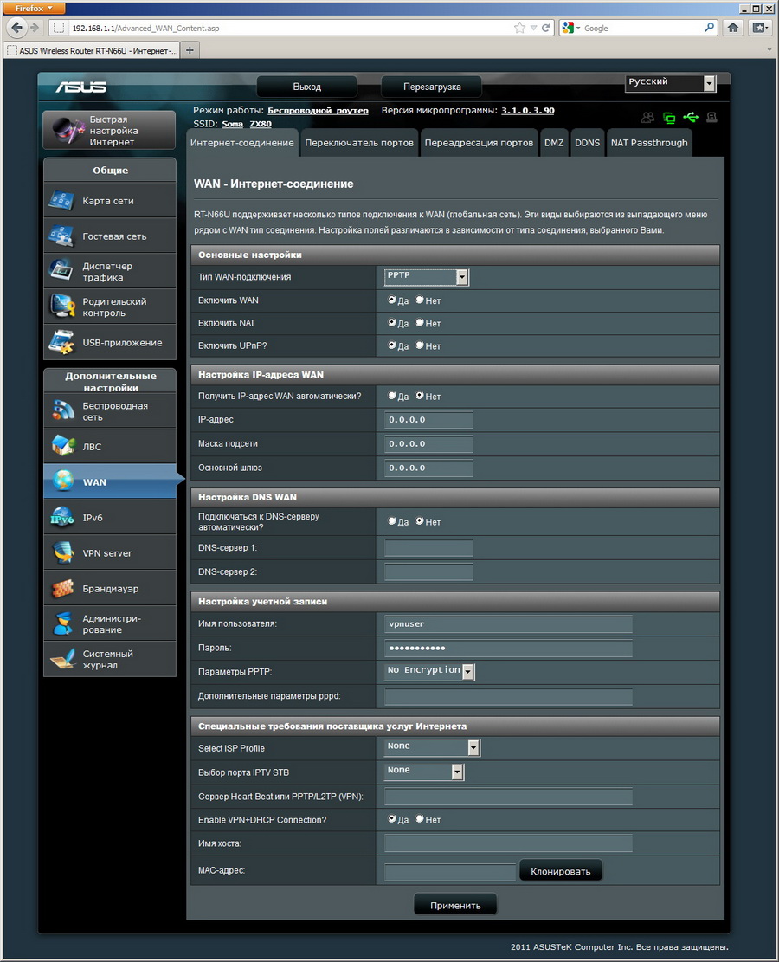Switch to the DDNS tab
The height and width of the screenshot is (962, 779).
[587, 143]
